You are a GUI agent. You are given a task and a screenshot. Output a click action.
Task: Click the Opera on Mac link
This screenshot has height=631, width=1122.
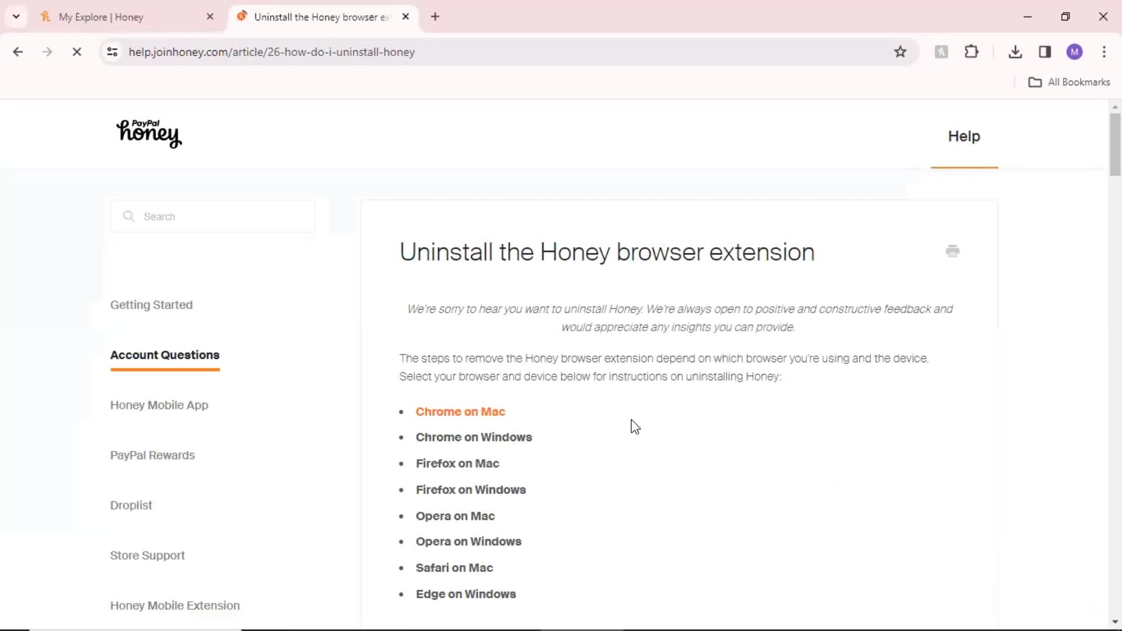(x=455, y=516)
